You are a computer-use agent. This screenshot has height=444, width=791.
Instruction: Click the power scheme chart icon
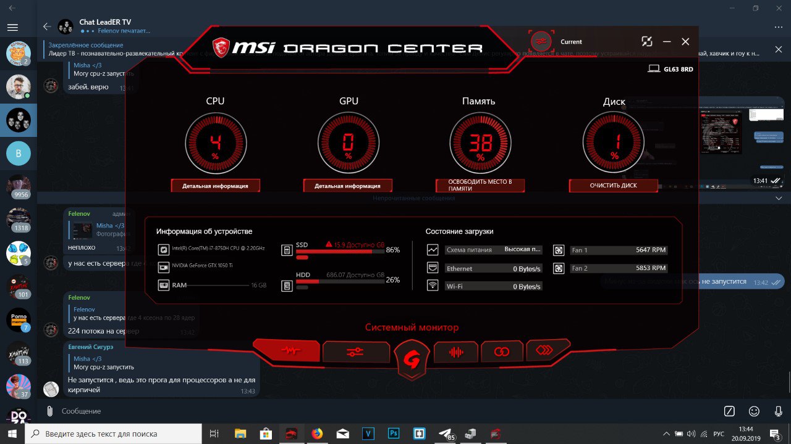433,250
